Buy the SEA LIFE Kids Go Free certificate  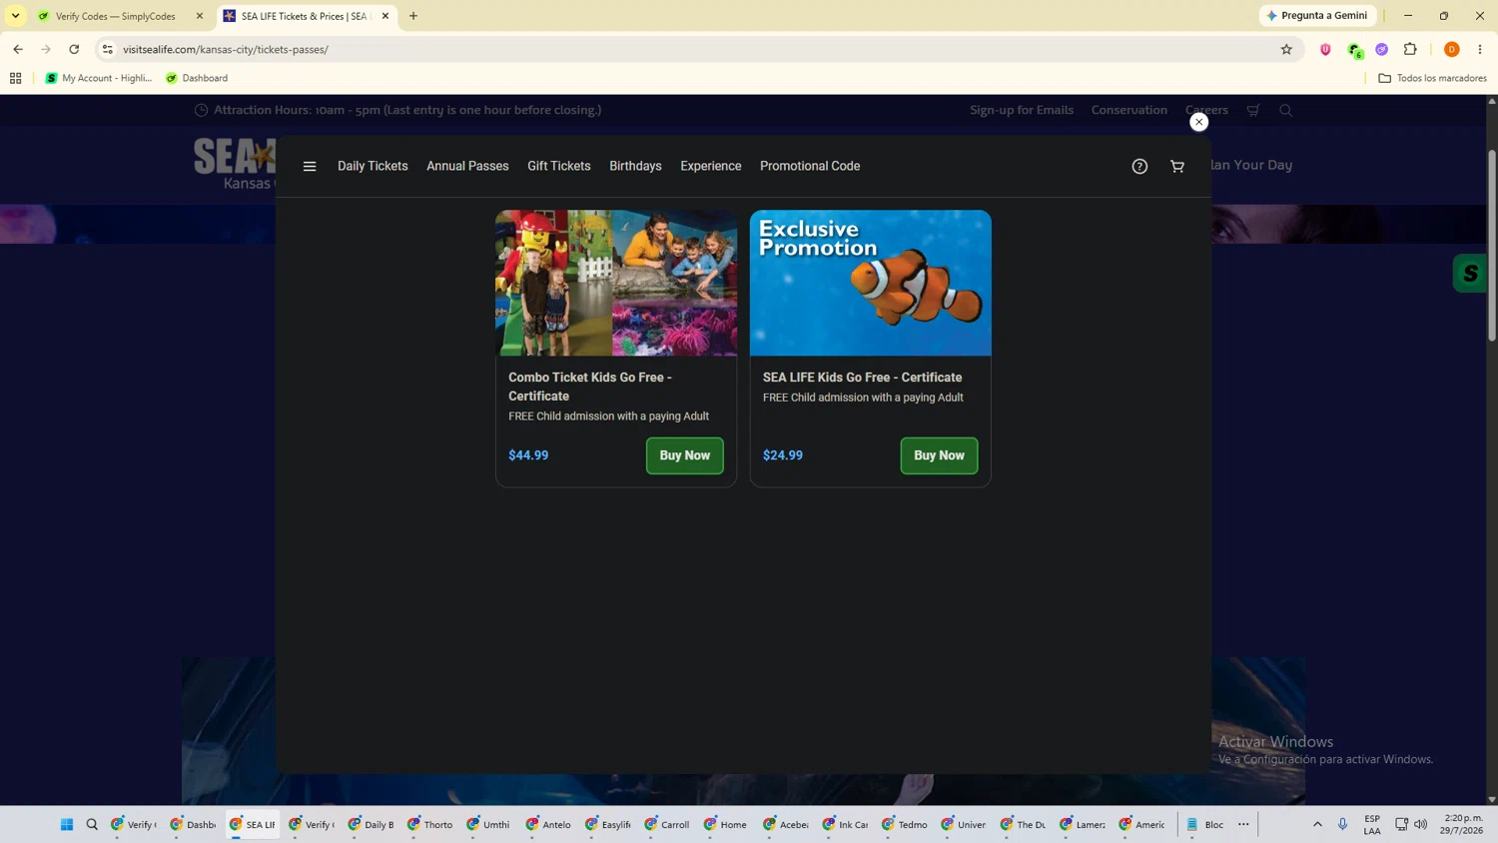click(939, 455)
